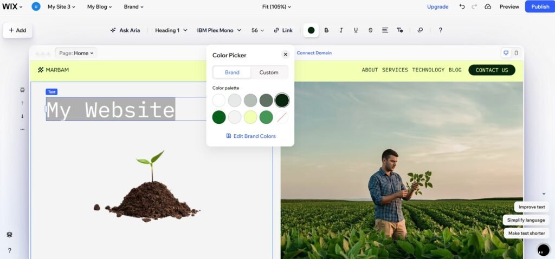The height and width of the screenshot is (259, 555).
Task: Open editor help at bottom left
Action: [10, 250]
